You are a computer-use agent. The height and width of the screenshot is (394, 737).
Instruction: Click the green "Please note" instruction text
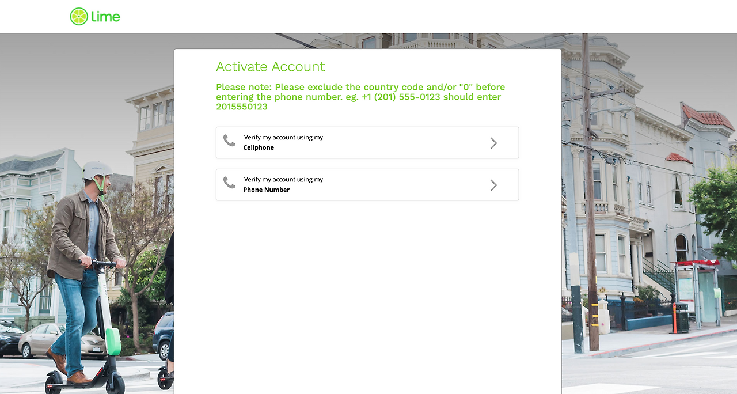[x=360, y=97]
